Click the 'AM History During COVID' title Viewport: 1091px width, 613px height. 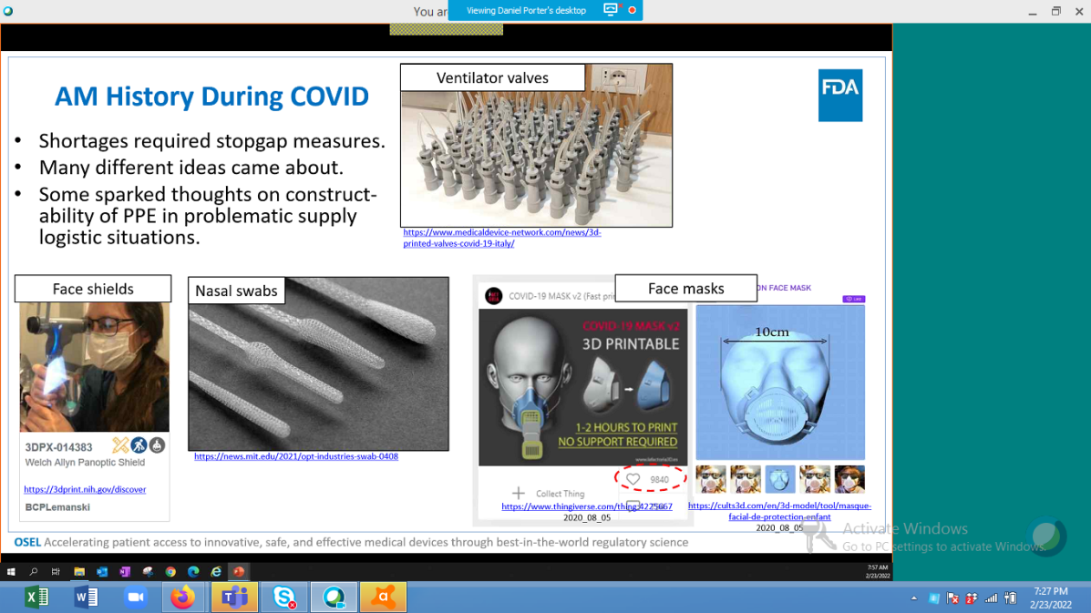[x=211, y=97]
